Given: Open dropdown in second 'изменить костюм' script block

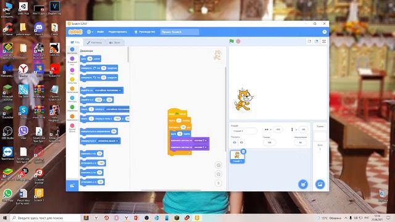Looking at the screenshot, I should pyautogui.click(x=201, y=147).
